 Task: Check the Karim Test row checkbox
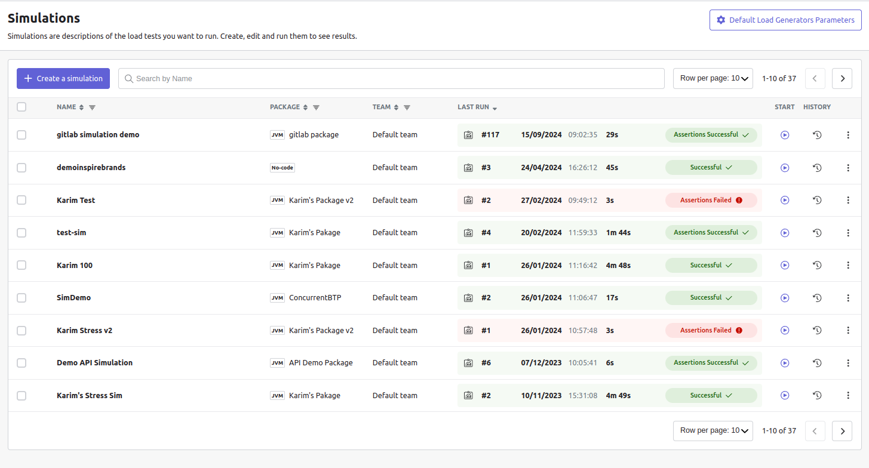pyautogui.click(x=22, y=200)
